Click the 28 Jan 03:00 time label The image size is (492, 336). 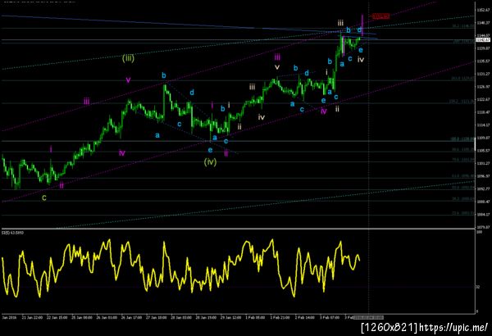[181, 317]
